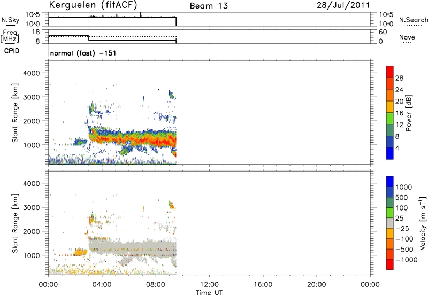Click the blue top segment of the velocity colorbar
This screenshot has height=296, width=428.
[390, 182]
